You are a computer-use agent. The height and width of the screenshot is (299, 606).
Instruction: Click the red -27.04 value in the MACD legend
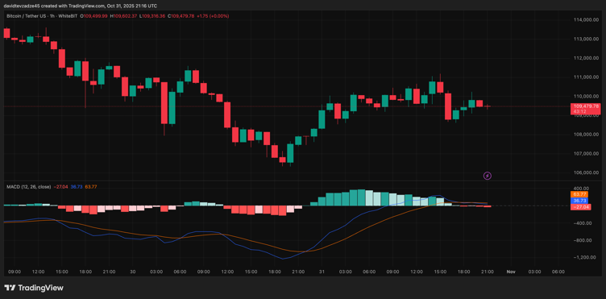[60, 187]
